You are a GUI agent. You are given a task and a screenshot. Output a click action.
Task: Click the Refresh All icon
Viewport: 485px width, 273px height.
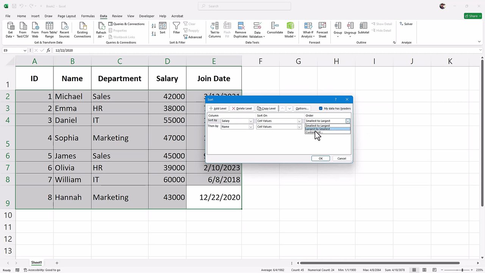[x=101, y=26]
